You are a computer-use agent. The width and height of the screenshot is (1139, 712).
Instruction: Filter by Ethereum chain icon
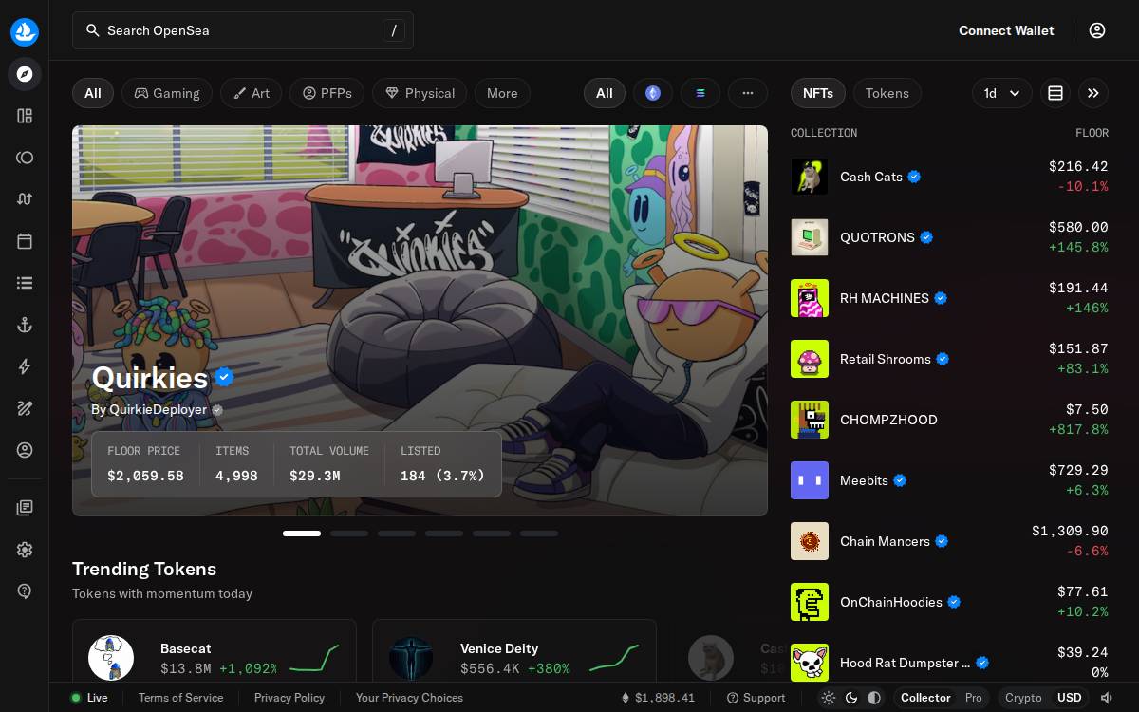(653, 93)
